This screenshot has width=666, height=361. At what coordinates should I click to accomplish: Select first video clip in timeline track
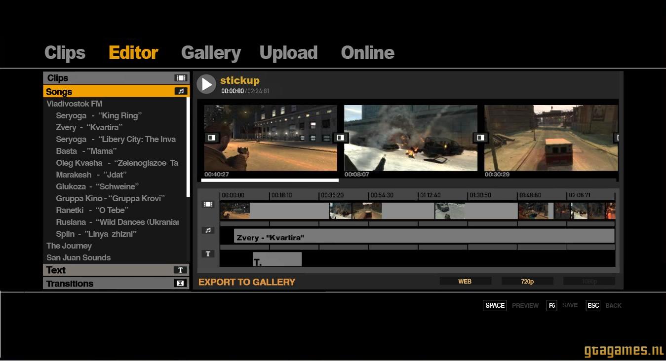pos(274,210)
